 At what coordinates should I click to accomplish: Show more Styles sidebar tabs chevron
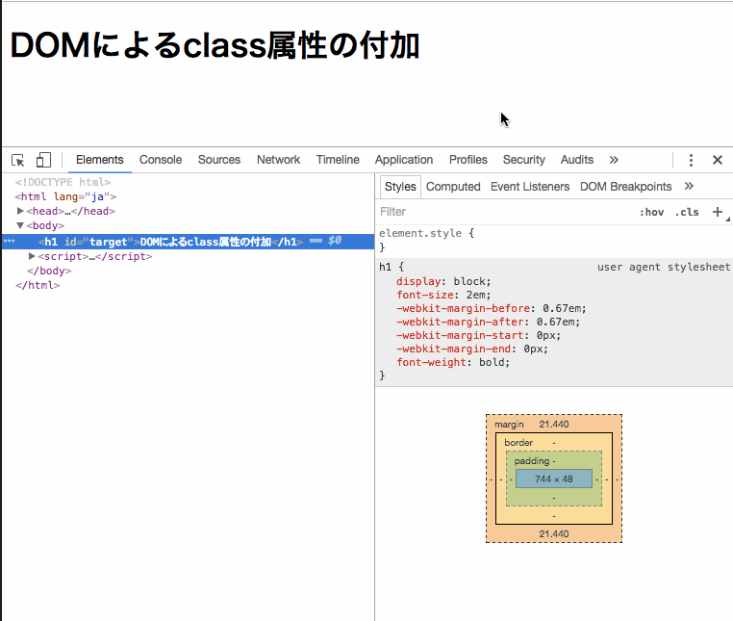(x=689, y=187)
